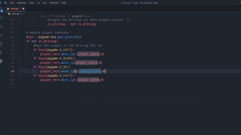This screenshot has width=241, height=135.
Task: Open the Search view in the activity bar
Action: coord(1,18)
